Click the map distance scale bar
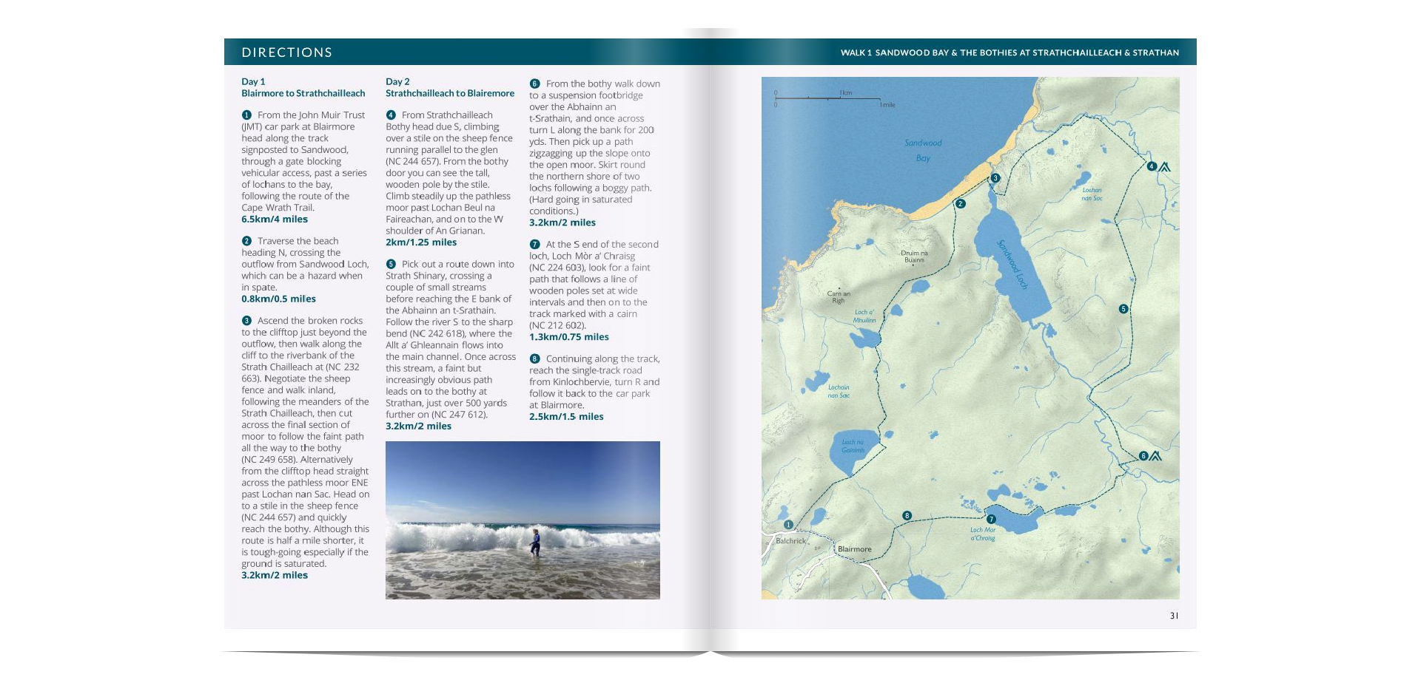The height and width of the screenshot is (680, 1421). [827, 98]
